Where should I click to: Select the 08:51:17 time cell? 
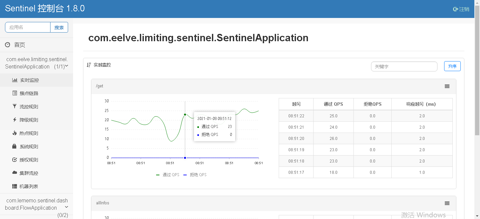[296, 172]
